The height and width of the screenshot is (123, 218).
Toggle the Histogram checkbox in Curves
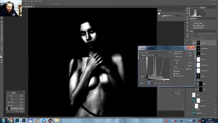click(x=174, y=71)
